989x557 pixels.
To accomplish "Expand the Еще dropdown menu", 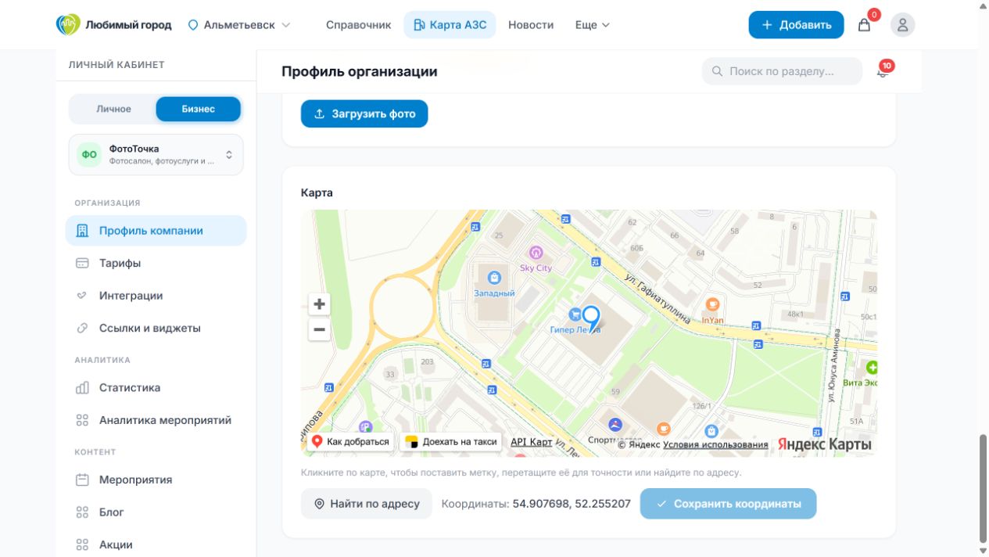I will (593, 25).
